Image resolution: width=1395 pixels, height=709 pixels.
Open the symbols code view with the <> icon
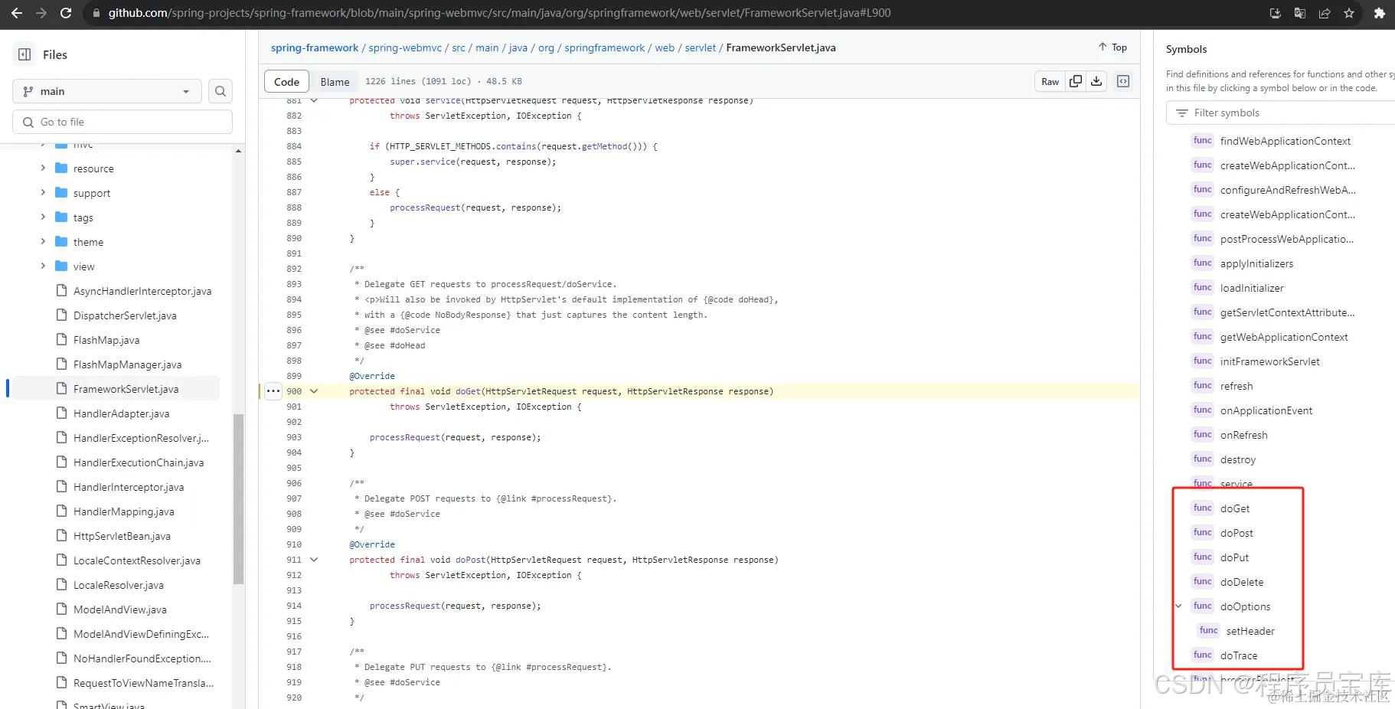(x=1122, y=81)
